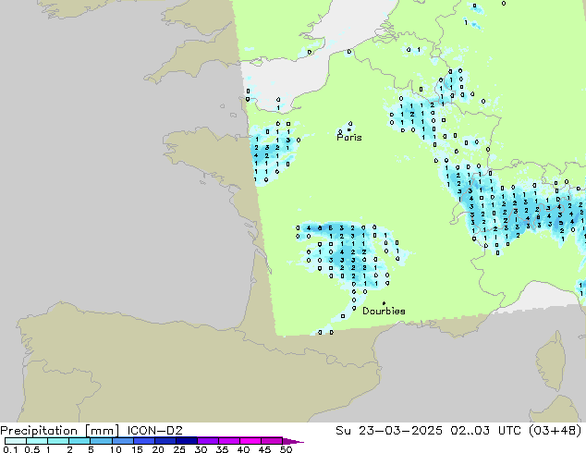Click the date "Su 23-03-2025"
Screen dimensions: 586x453
click(389, 431)
